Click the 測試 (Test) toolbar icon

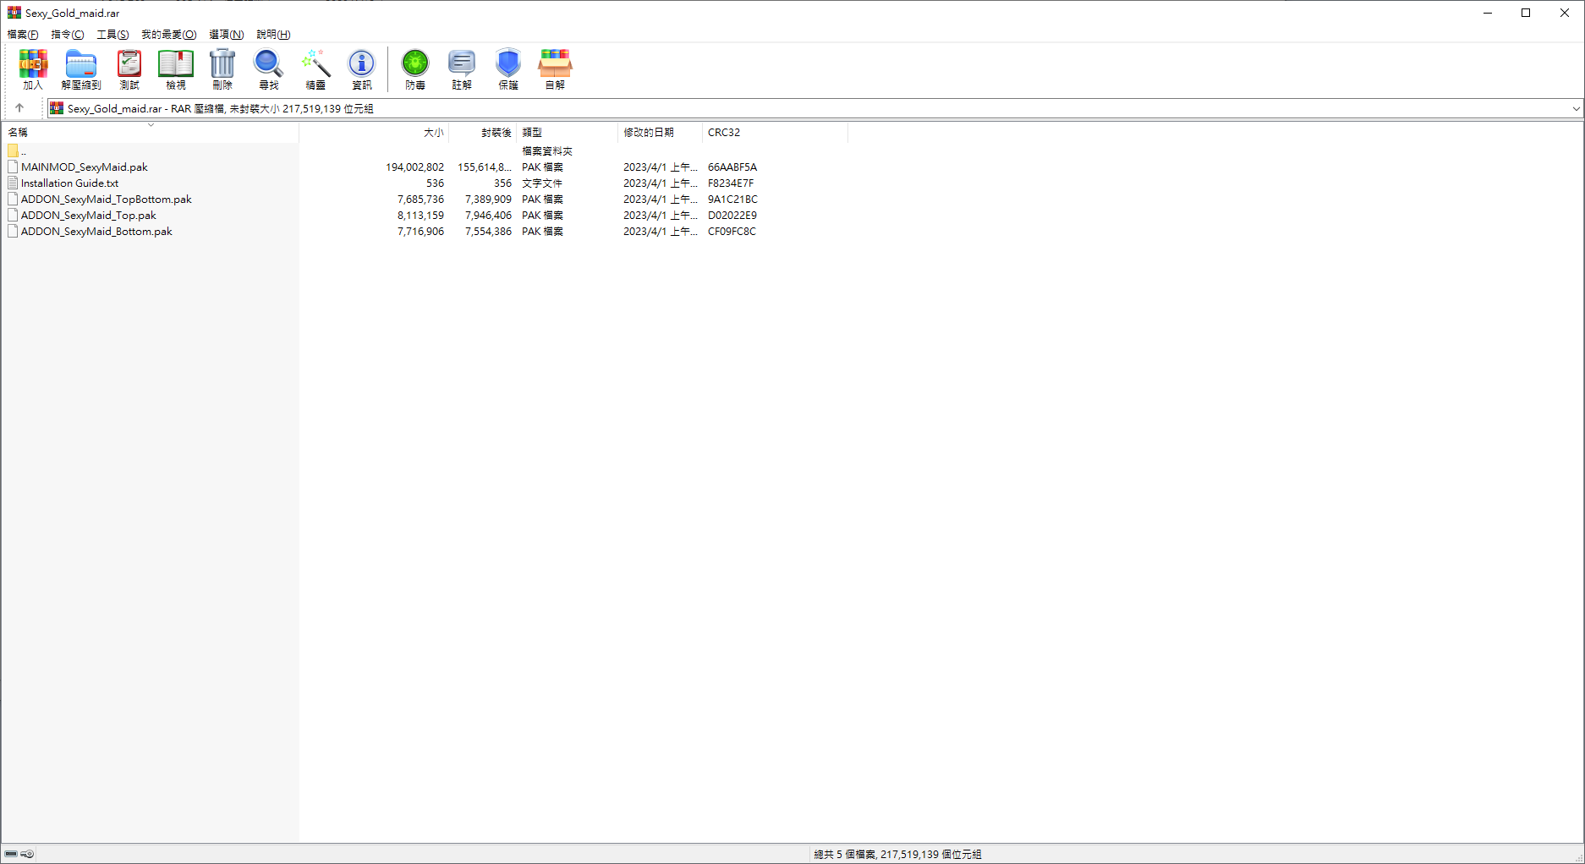click(x=129, y=68)
